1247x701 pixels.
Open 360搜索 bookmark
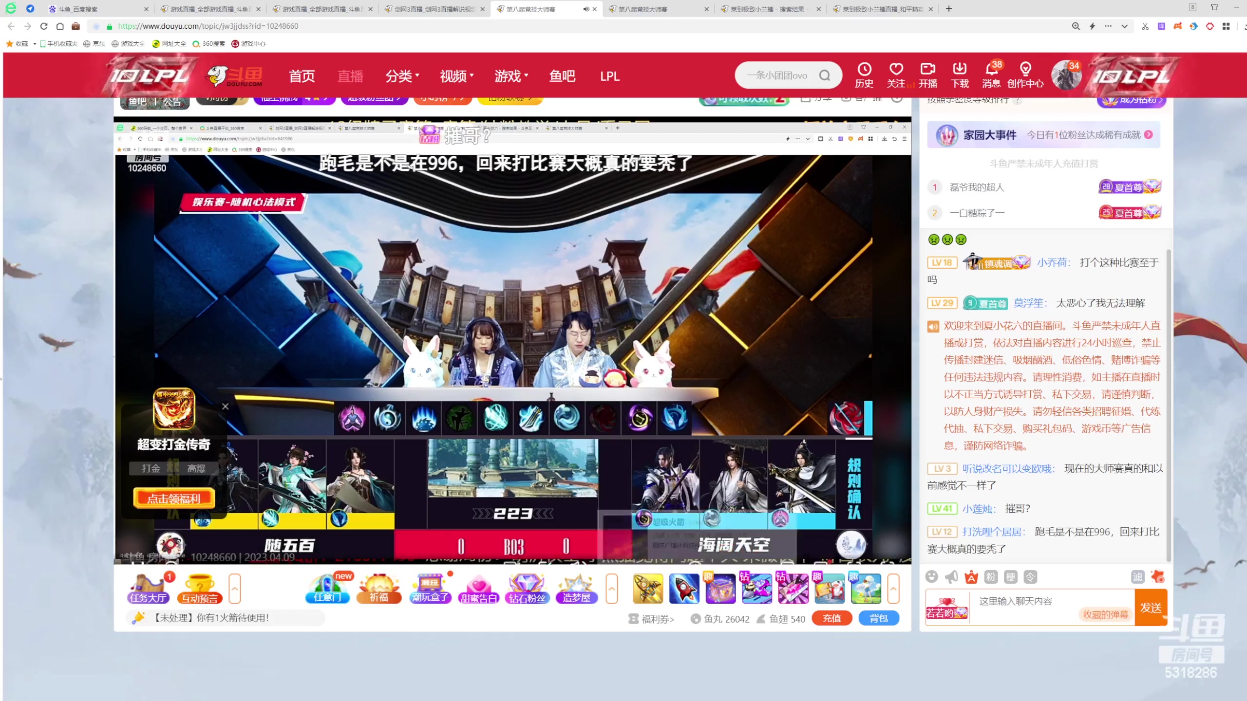209,44
